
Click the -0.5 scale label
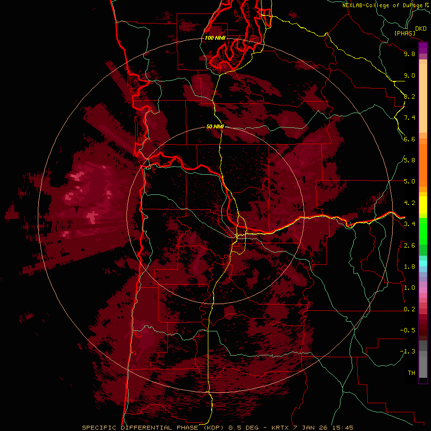click(x=408, y=330)
